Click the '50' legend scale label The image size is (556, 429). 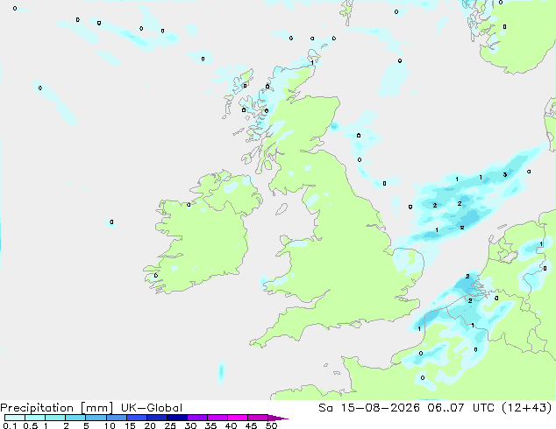pos(271,425)
